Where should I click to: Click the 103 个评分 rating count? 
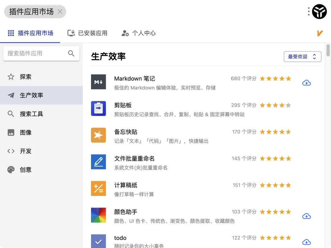(x=244, y=212)
